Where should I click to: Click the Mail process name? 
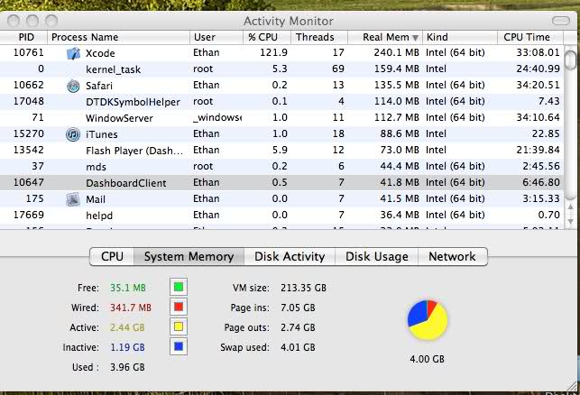pos(96,199)
